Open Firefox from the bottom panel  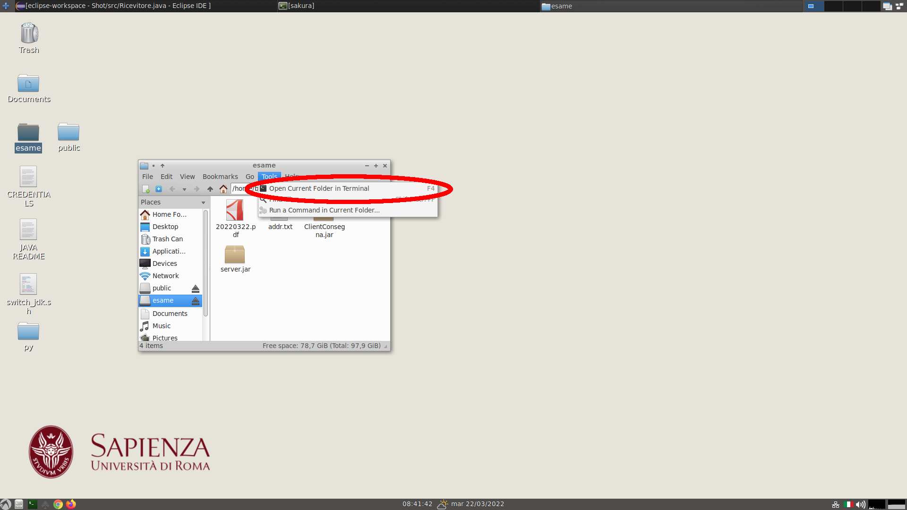coord(71,504)
